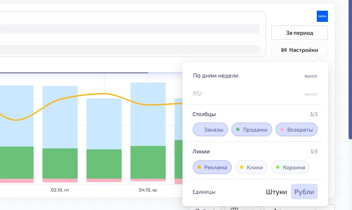Click the green dot on Продажи chip
The height and width of the screenshot is (210, 352).
pyautogui.click(x=238, y=129)
